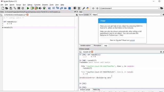Open the Spyder tutorial link
Viewport: 164px width, 92px height.
pyautogui.click(x=132, y=40)
